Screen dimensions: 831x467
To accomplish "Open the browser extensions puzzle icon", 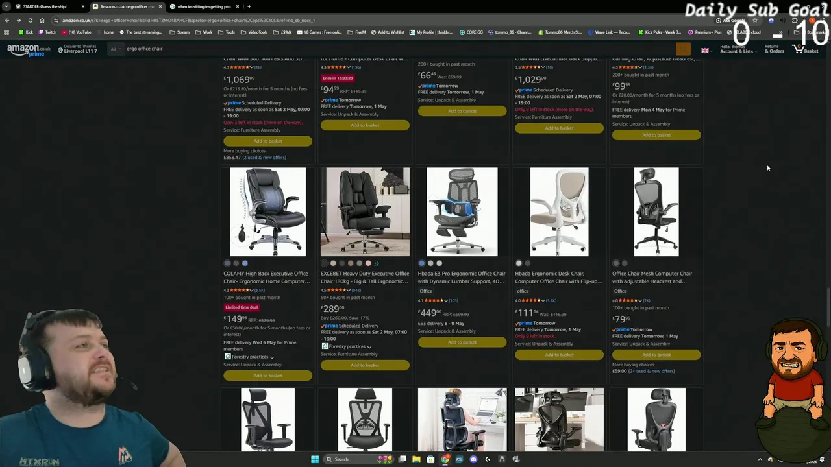I will click(x=795, y=20).
